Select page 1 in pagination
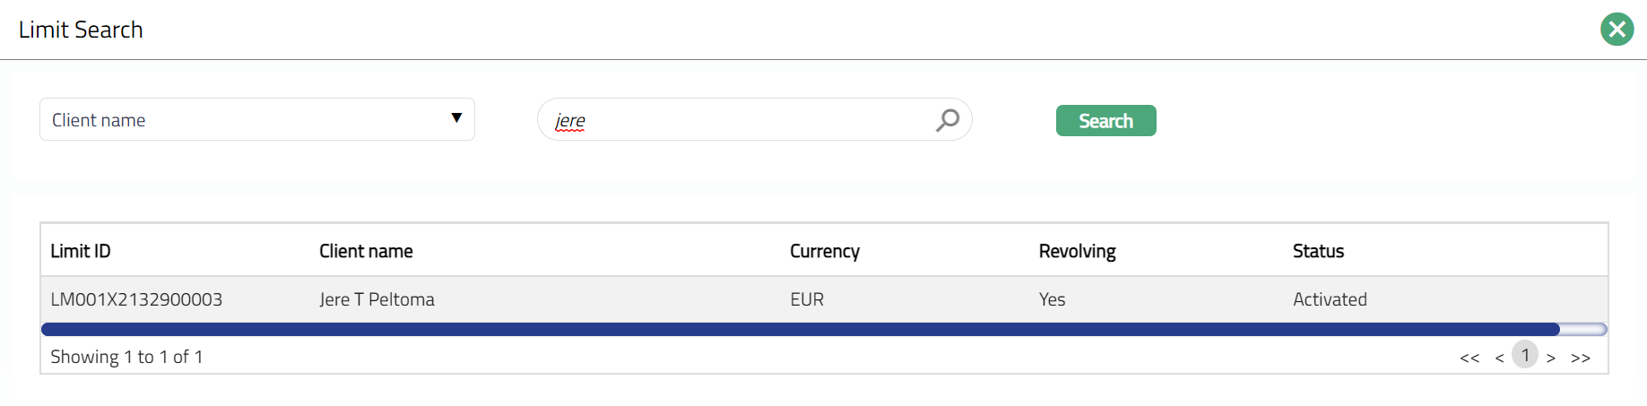 coord(1525,355)
